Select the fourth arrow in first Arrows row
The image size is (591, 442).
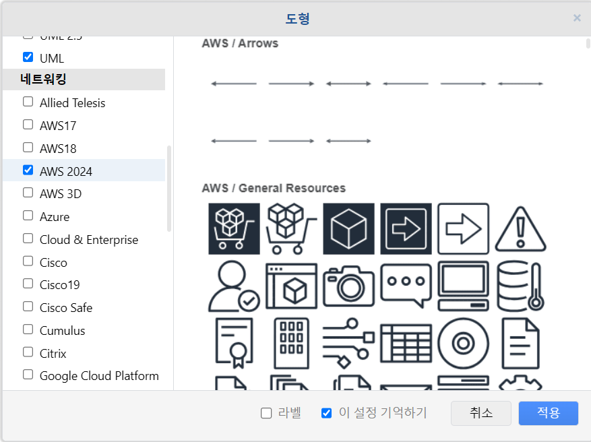(x=406, y=84)
